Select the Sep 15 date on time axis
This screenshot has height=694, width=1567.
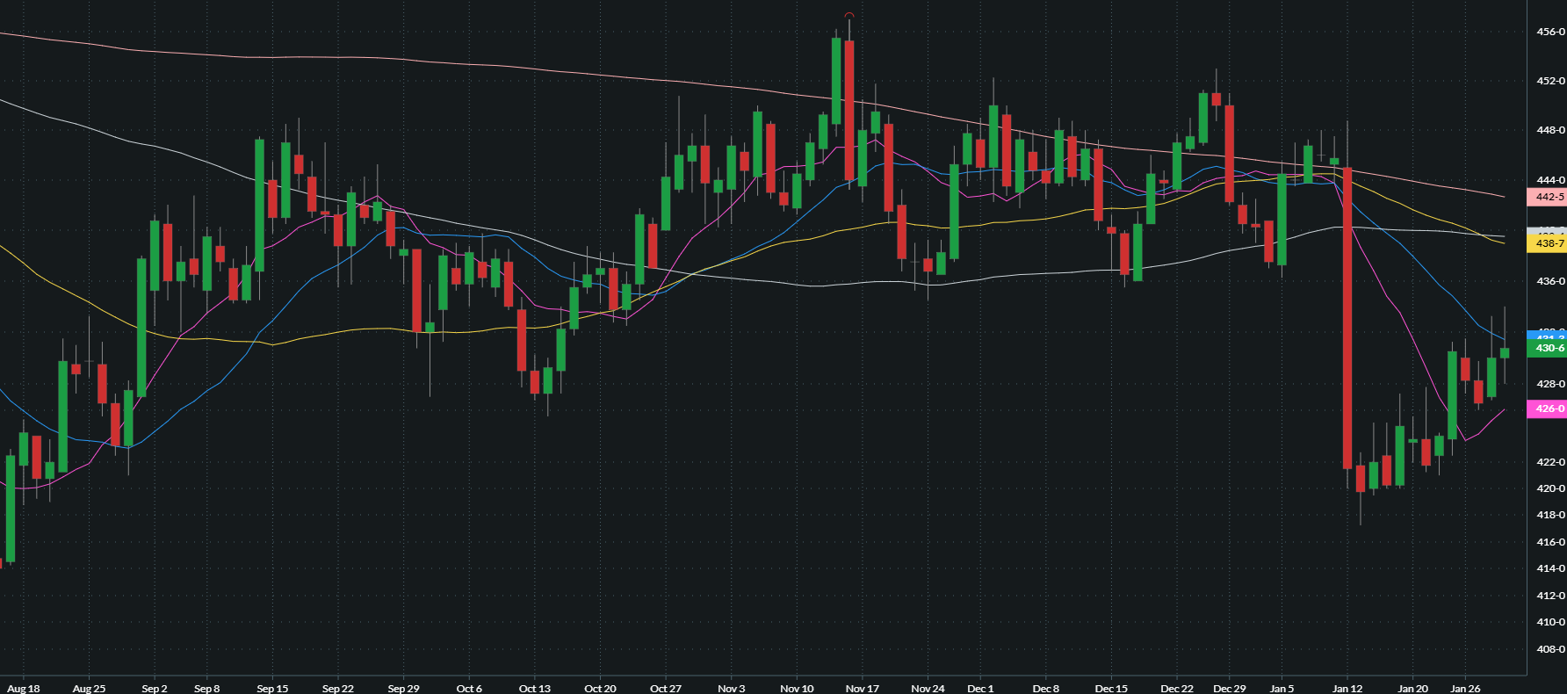click(272, 688)
